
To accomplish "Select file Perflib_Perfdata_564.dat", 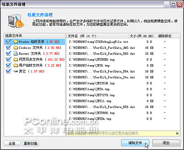I will coord(123,71).
